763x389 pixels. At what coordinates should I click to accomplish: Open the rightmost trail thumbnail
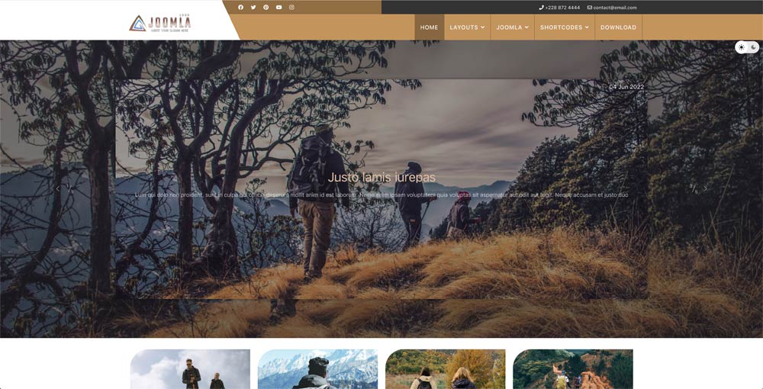coord(573,369)
